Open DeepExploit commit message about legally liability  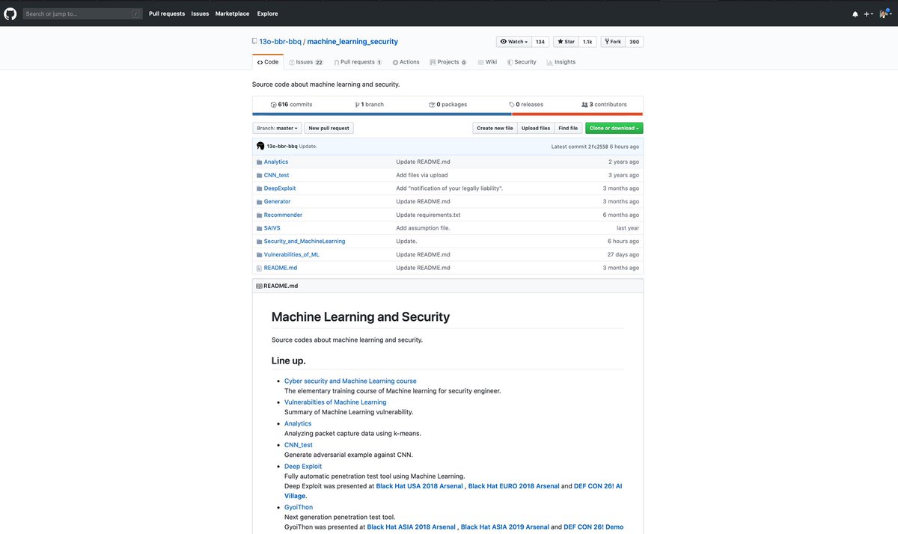pyautogui.click(x=449, y=188)
